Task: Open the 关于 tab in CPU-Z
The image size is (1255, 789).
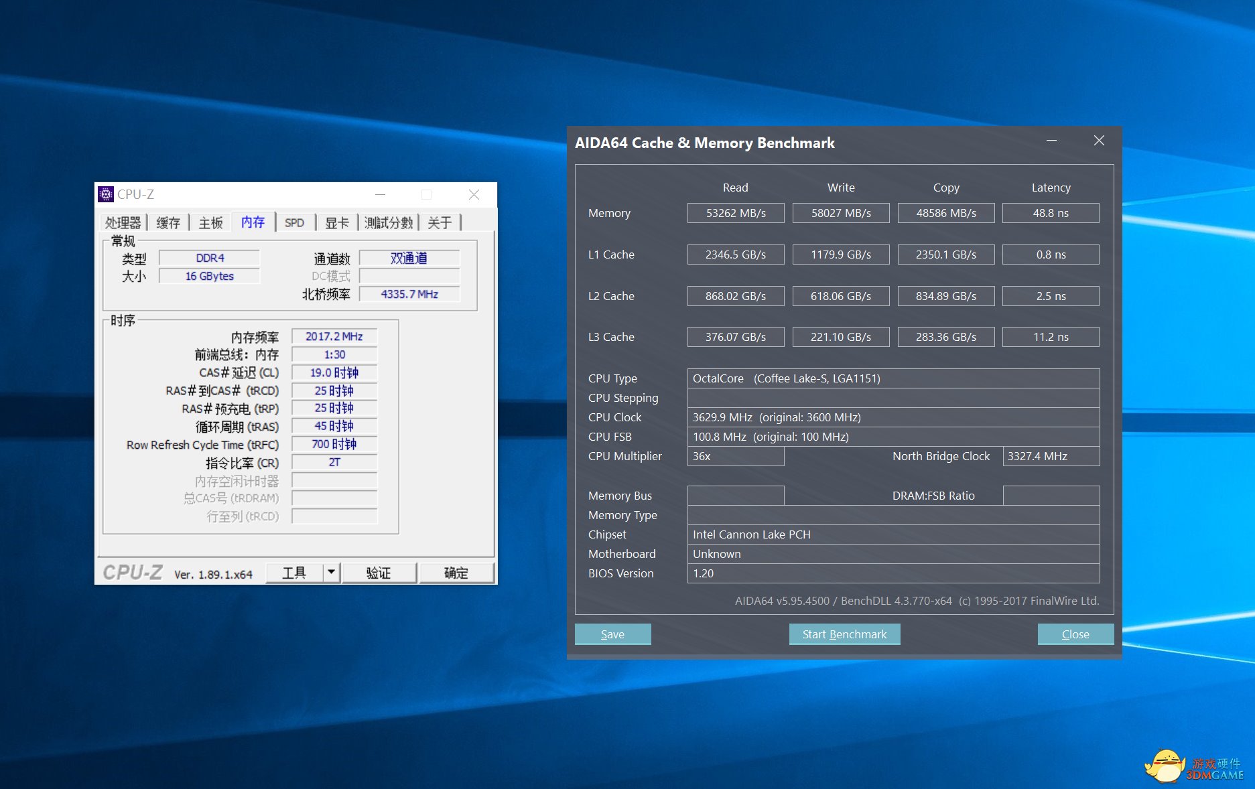Action: coord(440,222)
